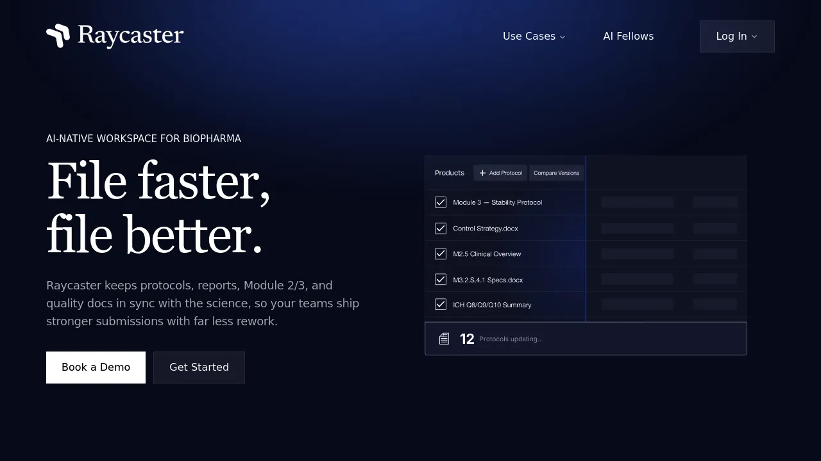Go to Raycaster home via wordmark
Screen dimensions: 821x461
point(131,36)
